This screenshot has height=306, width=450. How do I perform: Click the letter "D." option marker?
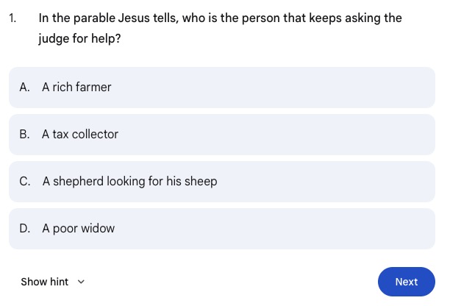pyautogui.click(x=25, y=229)
